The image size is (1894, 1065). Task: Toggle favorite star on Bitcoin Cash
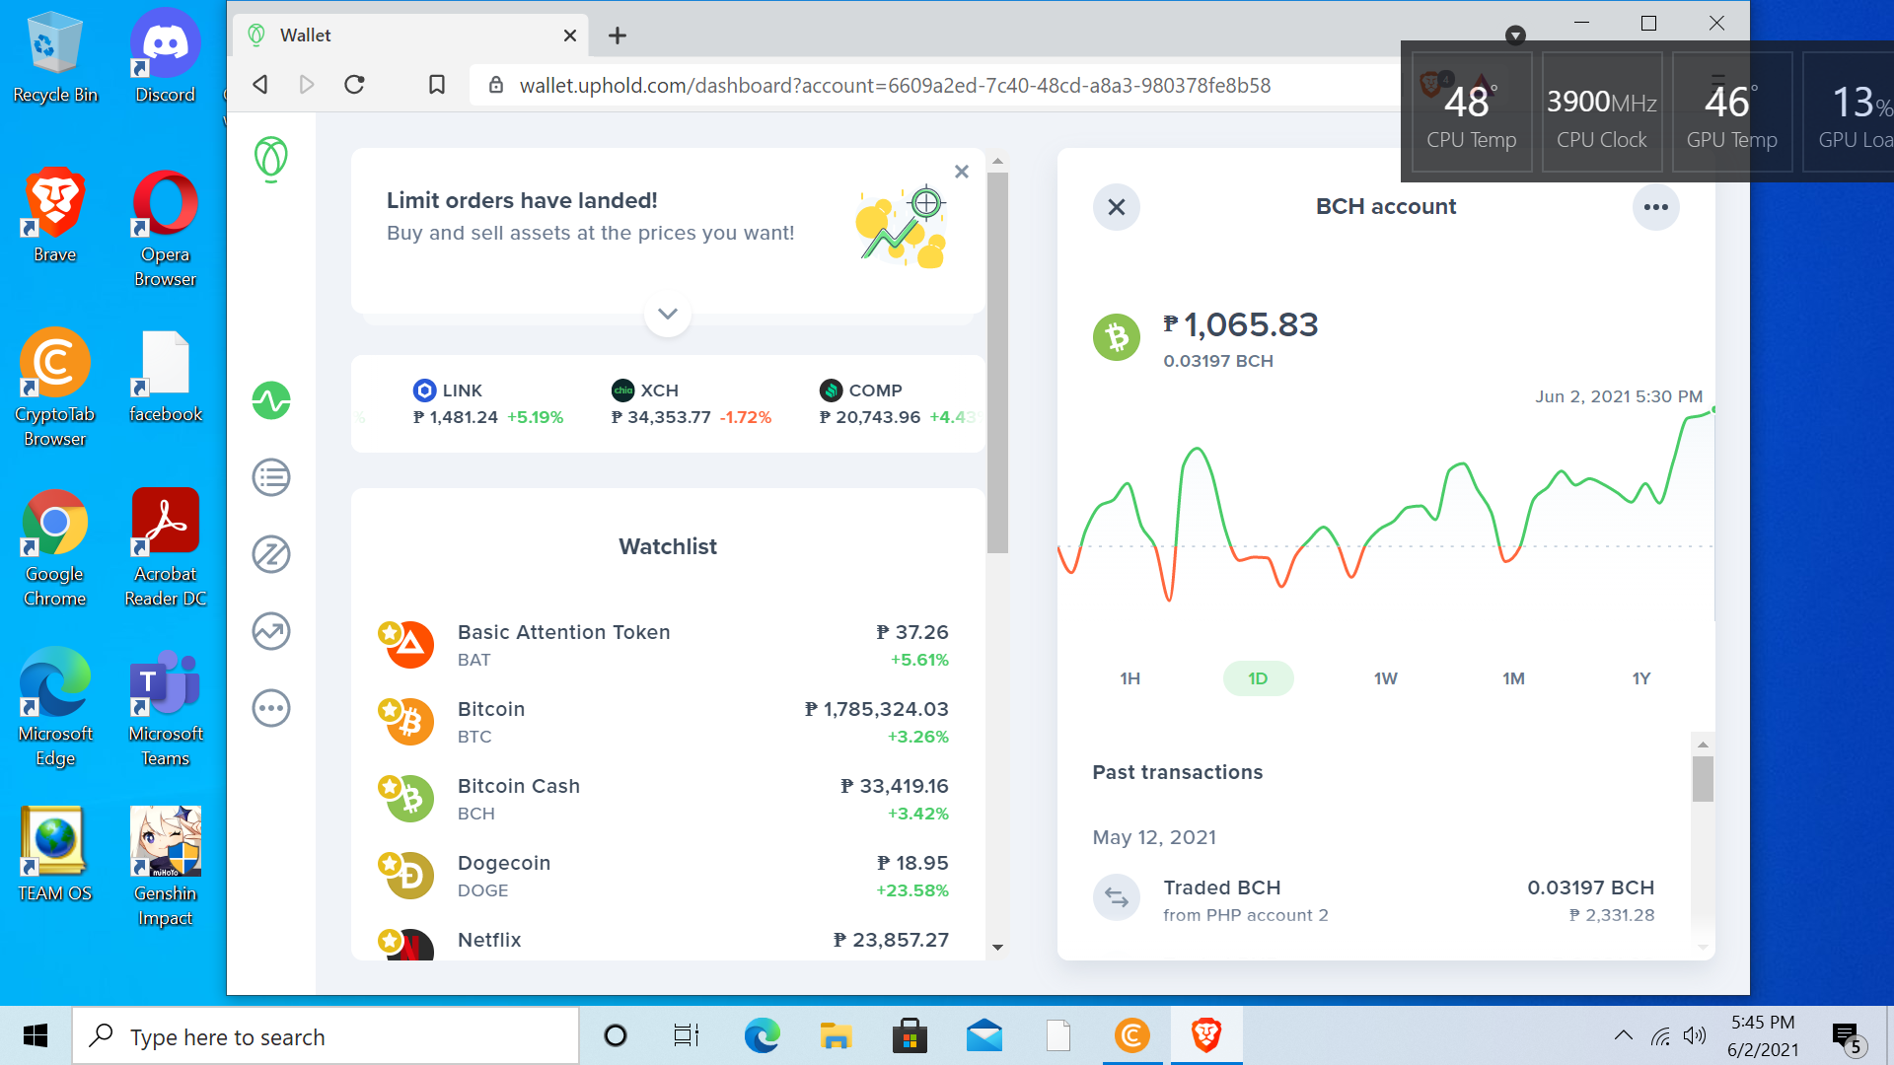[x=390, y=786]
